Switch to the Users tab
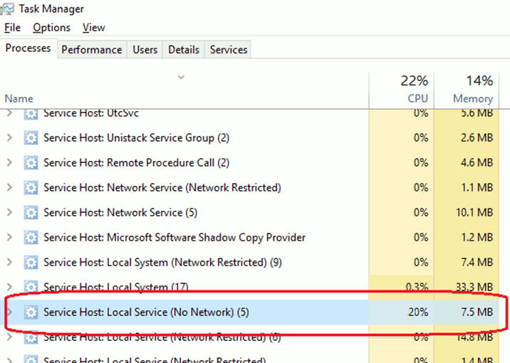The height and width of the screenshot is (363, 510). tap(145, 50)
